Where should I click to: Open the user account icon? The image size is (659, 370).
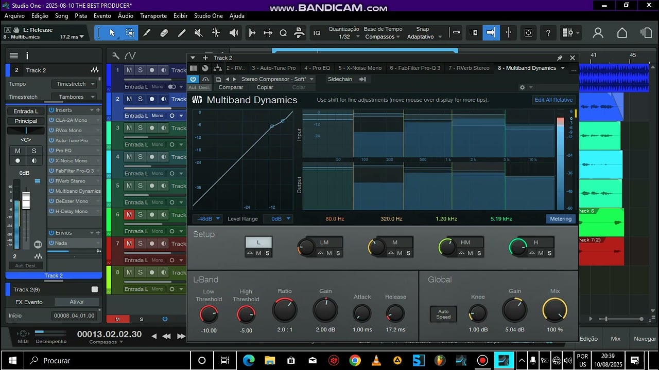(598, 33)
